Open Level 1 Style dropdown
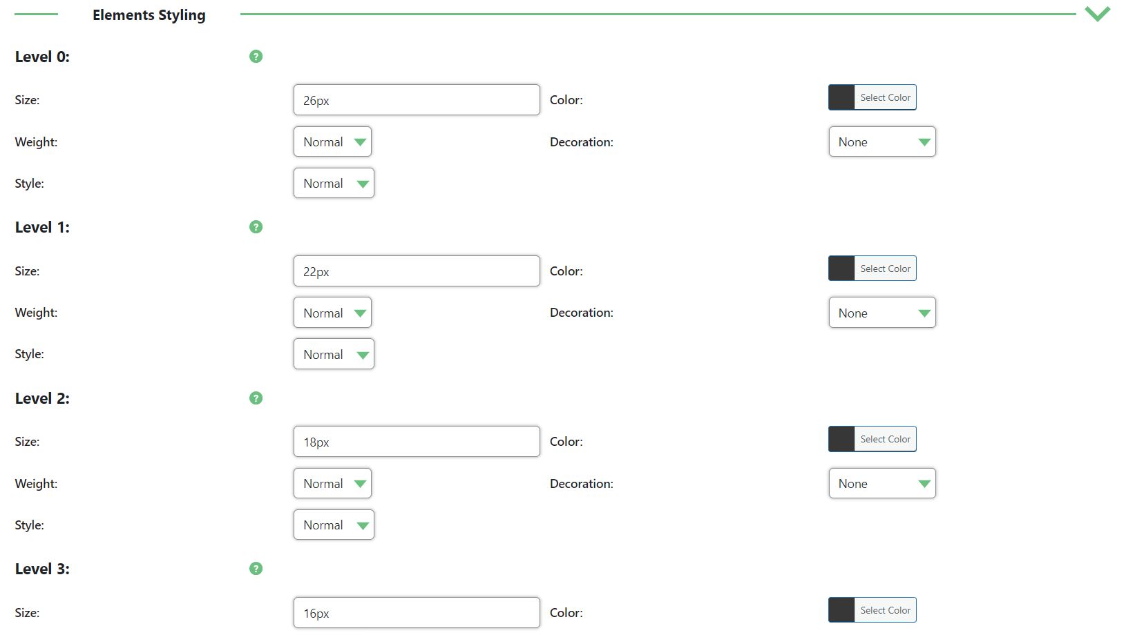This screenshot has width=1126, height=635. 334,354
